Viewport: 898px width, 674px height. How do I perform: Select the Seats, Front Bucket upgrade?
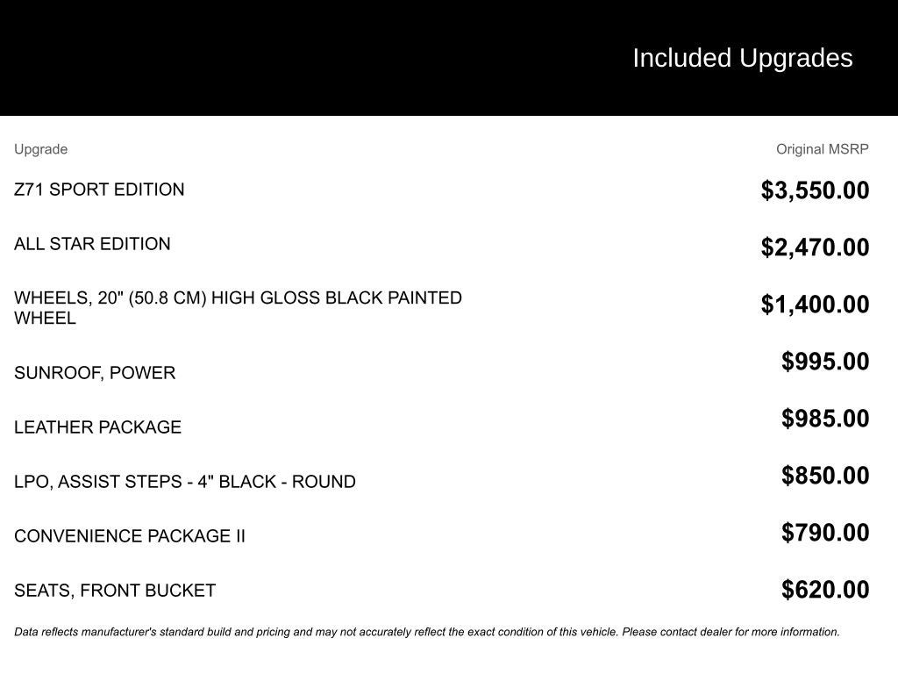coord(115,591)
